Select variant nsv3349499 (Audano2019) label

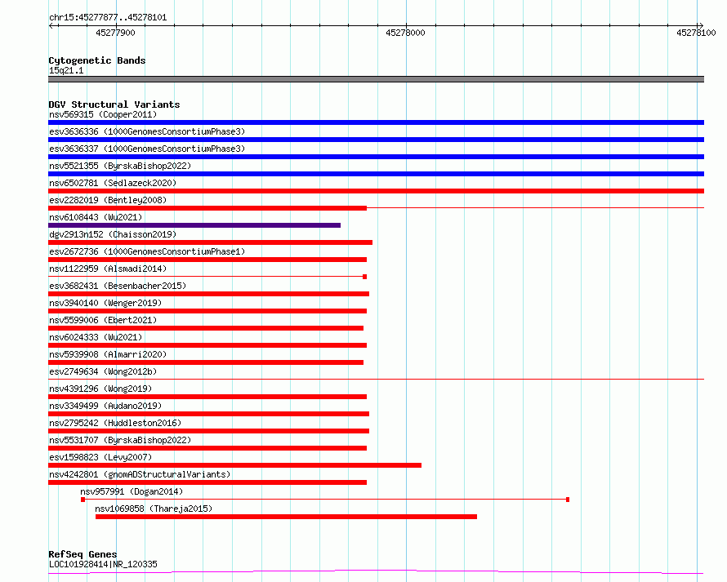click(105, 406)
